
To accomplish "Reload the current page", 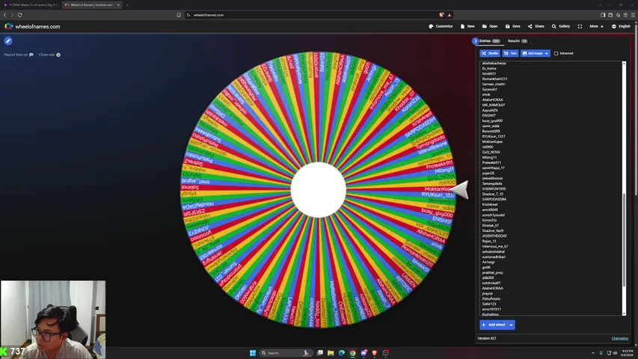I will pos(19,15).
